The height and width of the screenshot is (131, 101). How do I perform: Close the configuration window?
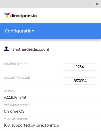(97, 4)
